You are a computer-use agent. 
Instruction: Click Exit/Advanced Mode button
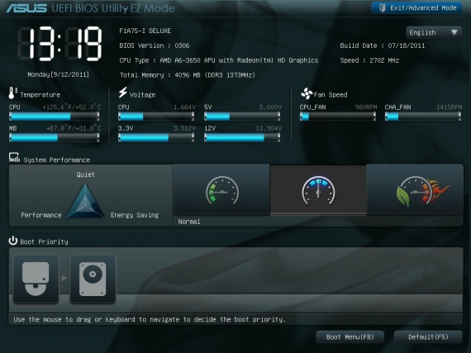click(416, 7)
